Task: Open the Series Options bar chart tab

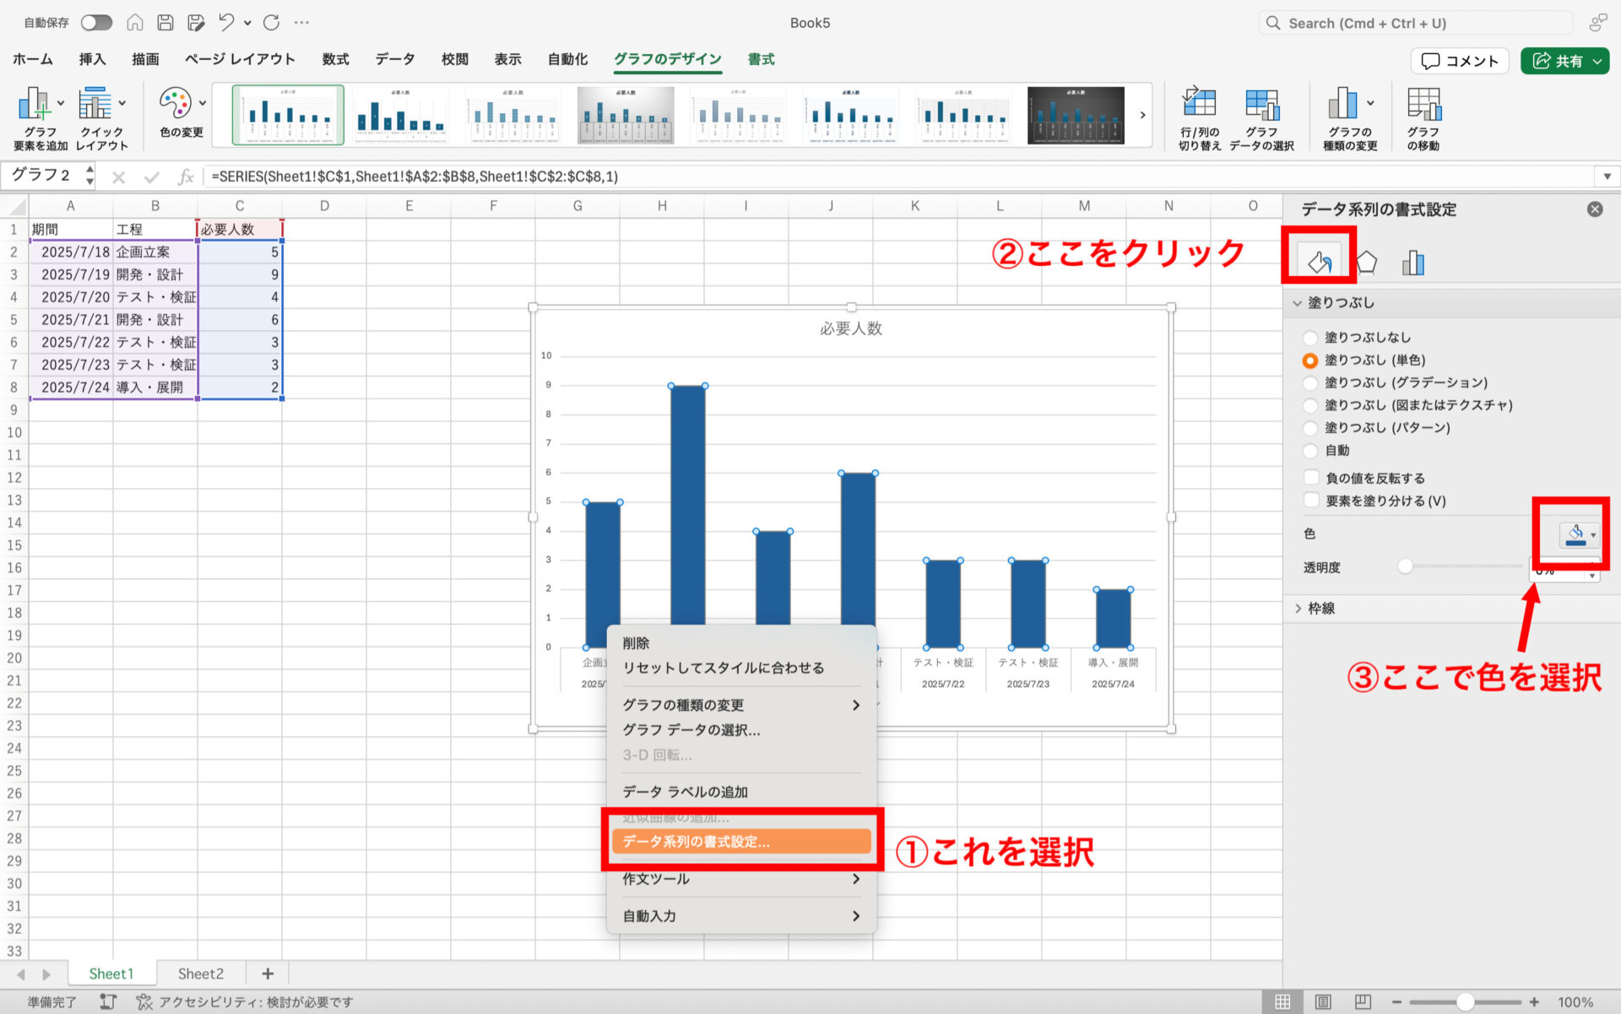Action: 1412,263
